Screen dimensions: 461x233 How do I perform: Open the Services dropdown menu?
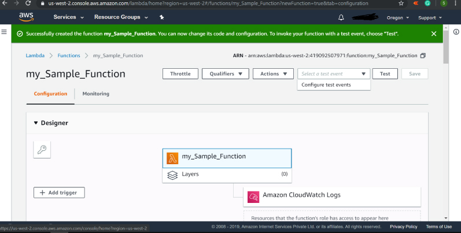[x=68, y=17]
